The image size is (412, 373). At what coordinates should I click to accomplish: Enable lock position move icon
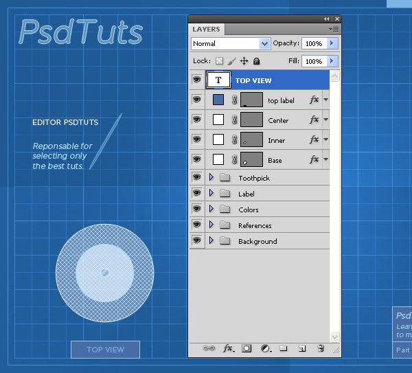pyautogui.click(x=244, y=61)
